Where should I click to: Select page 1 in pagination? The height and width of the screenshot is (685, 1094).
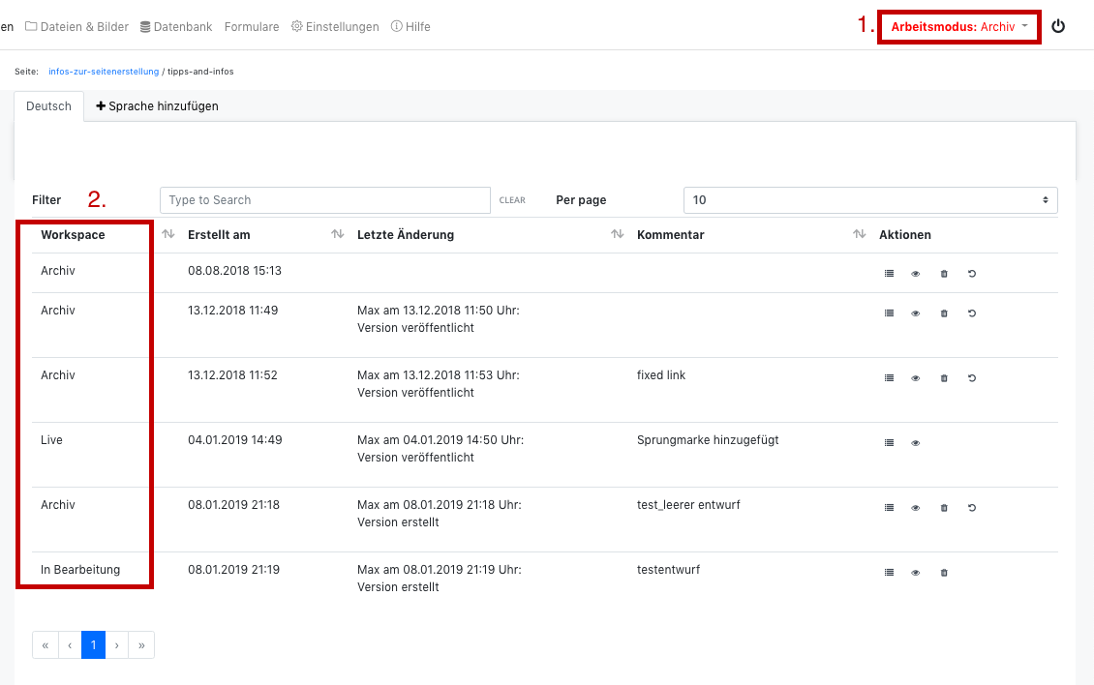[x=94, y=645]
